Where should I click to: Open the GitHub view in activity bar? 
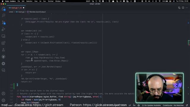coord(3,57)
